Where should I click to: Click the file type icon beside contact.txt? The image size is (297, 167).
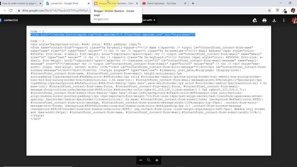click(1, 20)
